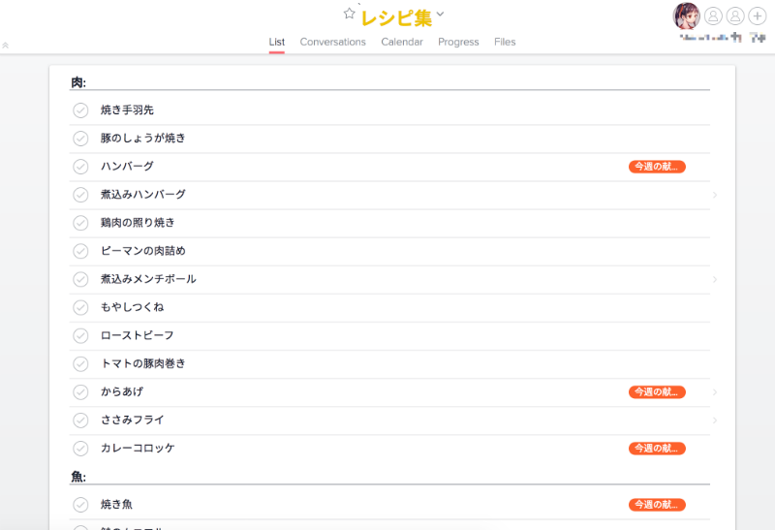Viewport: 775px width, 530px height.
Task: Open details arrow for からあげ
Action: click(715, 392)
